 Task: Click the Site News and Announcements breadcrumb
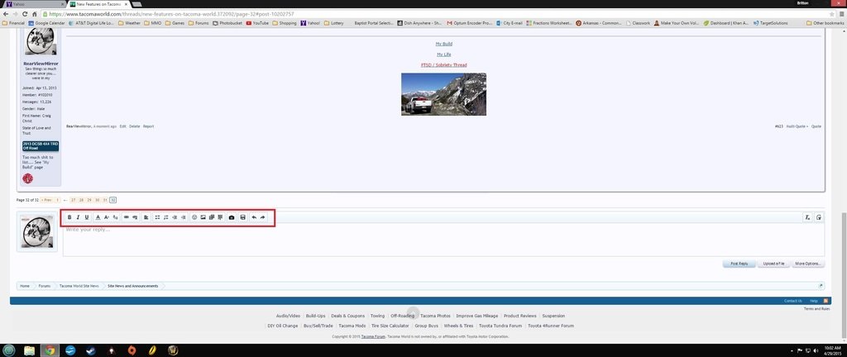[x=133, y=286]
